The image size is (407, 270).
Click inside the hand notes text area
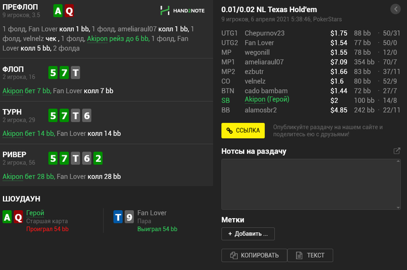[312, 183]
